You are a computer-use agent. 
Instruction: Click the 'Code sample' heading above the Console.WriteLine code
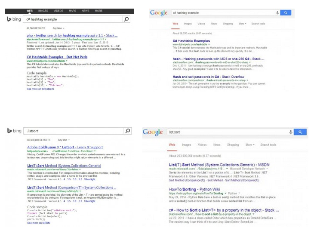[x=37, y=207]
